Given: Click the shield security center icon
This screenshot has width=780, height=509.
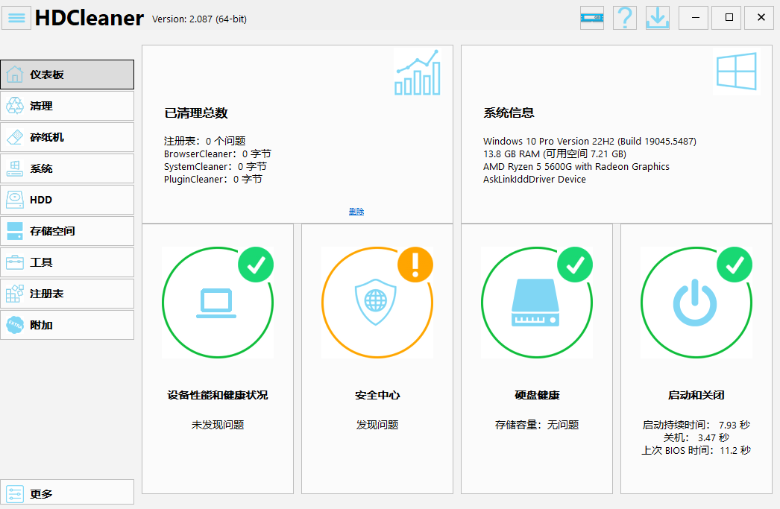Looking at the screenshot, I should pos(376,303).
